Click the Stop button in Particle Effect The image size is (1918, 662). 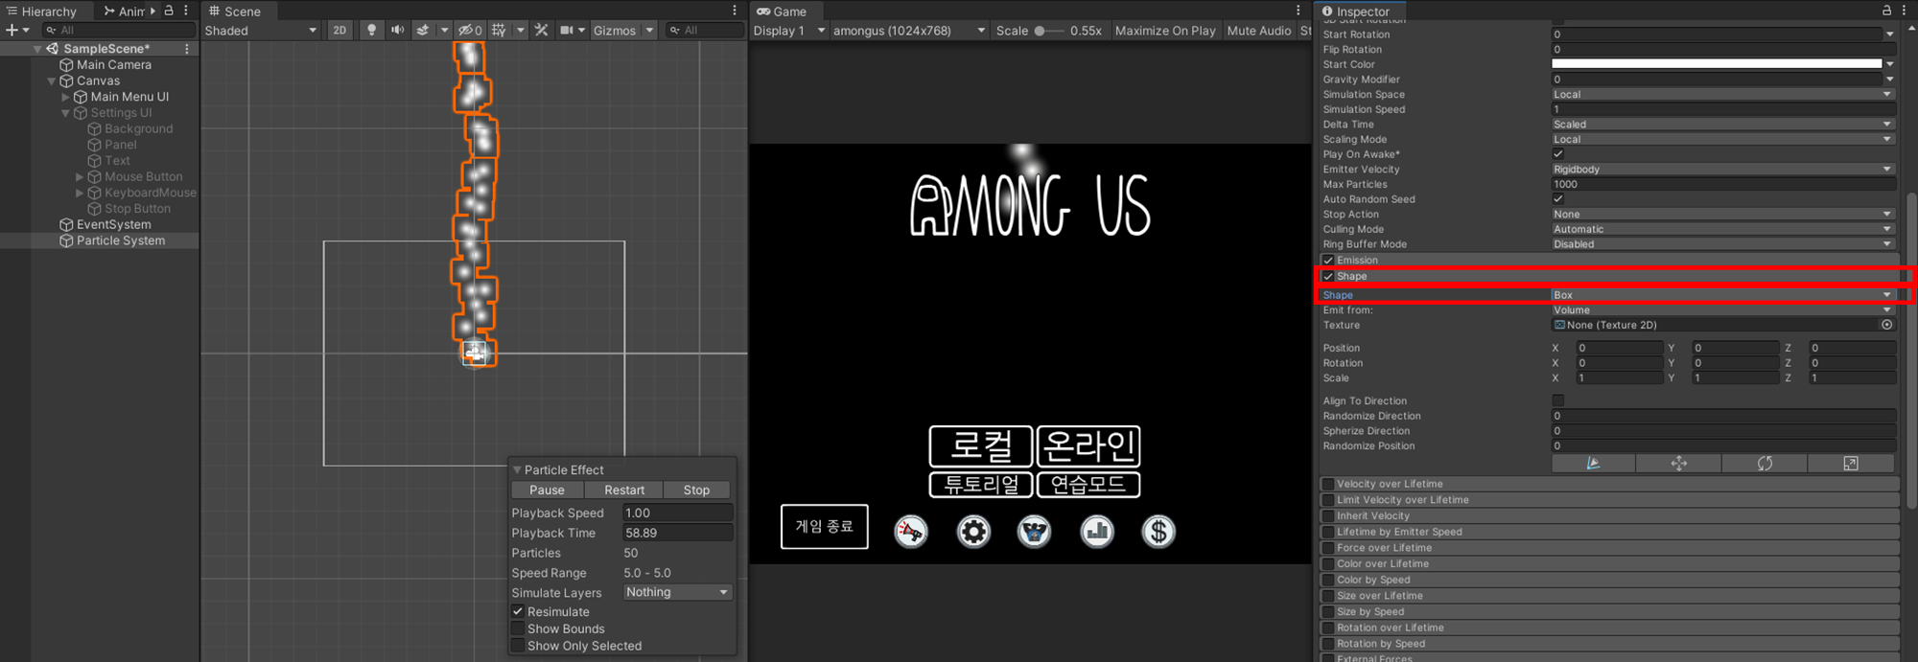pyautogui.click(x=696, y=490)
